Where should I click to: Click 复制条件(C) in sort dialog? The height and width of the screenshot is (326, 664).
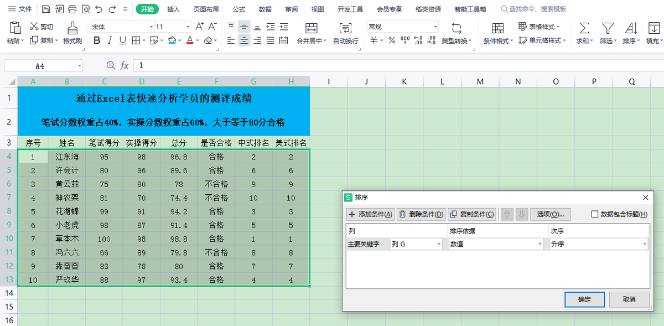point(471,214)
